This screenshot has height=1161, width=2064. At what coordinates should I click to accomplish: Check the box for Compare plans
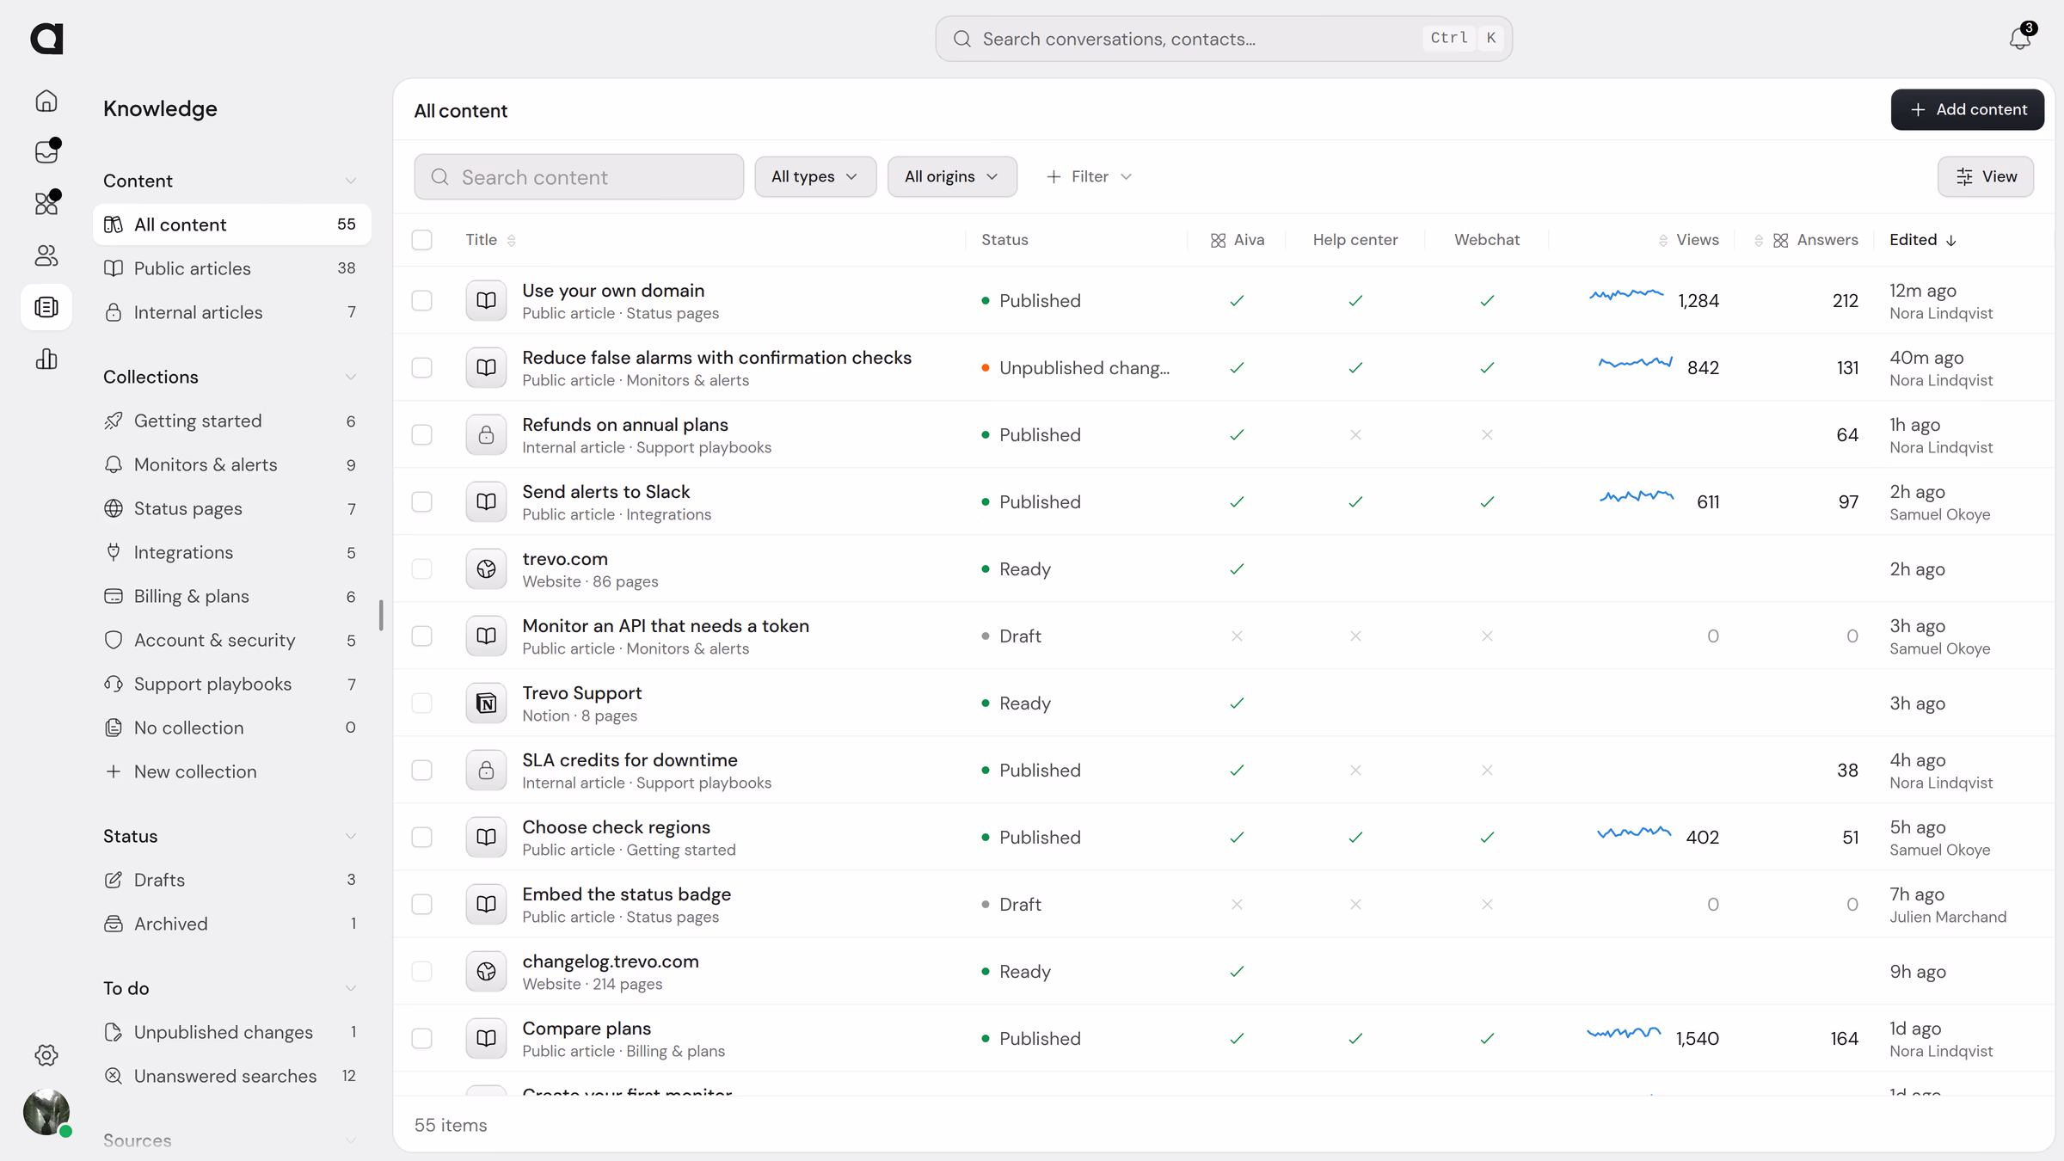[421, 1038]
